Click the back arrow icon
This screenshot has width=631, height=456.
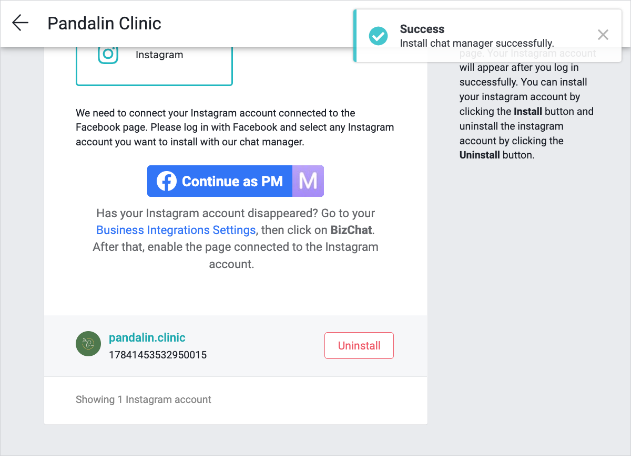click(x=20, y=23)
